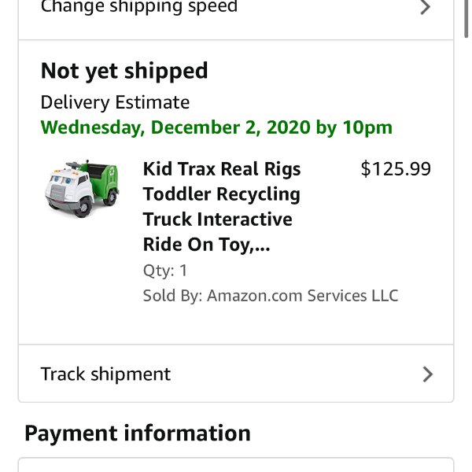Viewport: 472px width, 472px height.
Task: Click the Payment information section heading
Action: click(x=138, y=433)
